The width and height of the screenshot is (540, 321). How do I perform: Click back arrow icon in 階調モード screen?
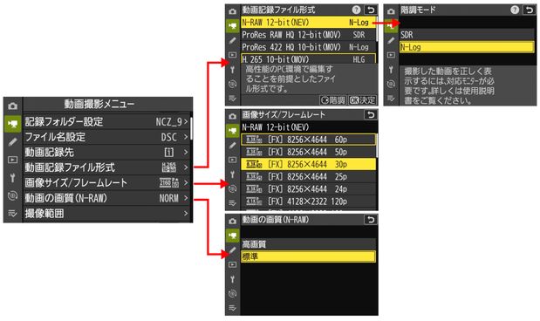click(x=529, y=10)
